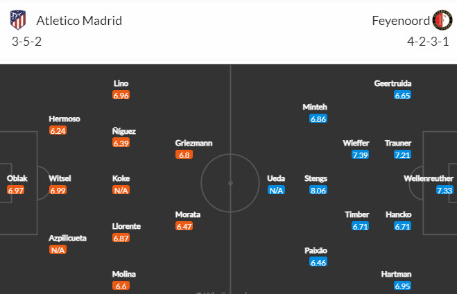Select Griezmann's name on the pitch
The image size is (457, 294).
coord(194,143)
